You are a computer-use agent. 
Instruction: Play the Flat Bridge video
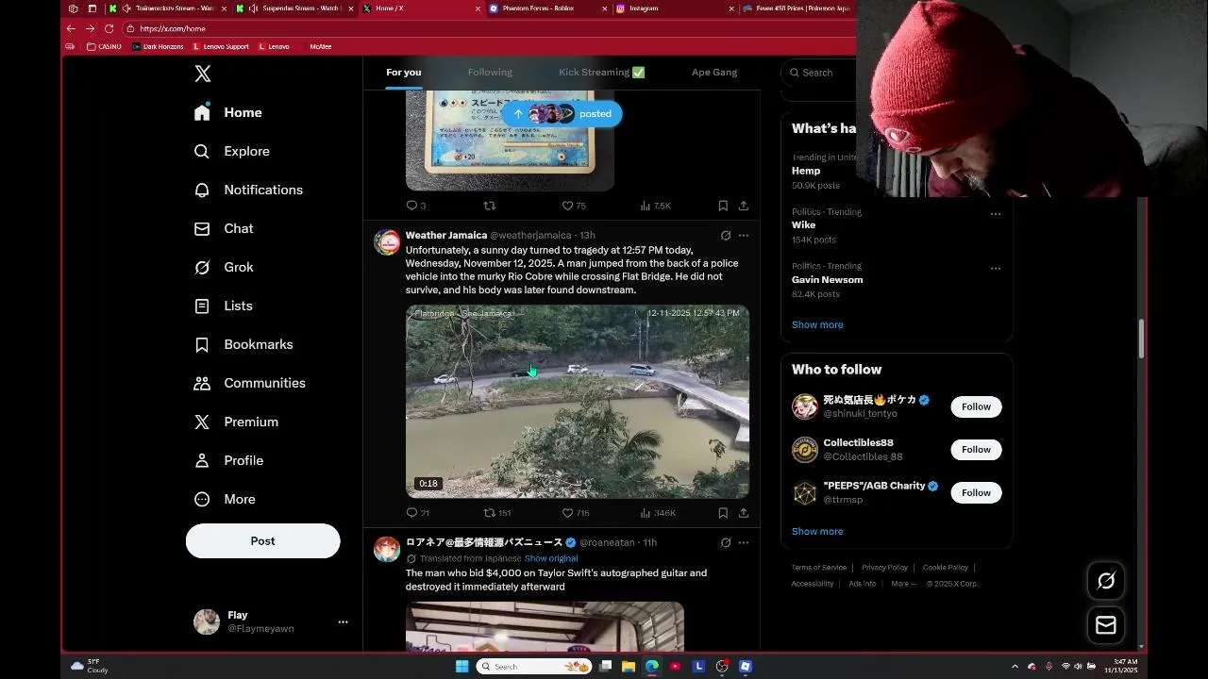pos(578,402)
